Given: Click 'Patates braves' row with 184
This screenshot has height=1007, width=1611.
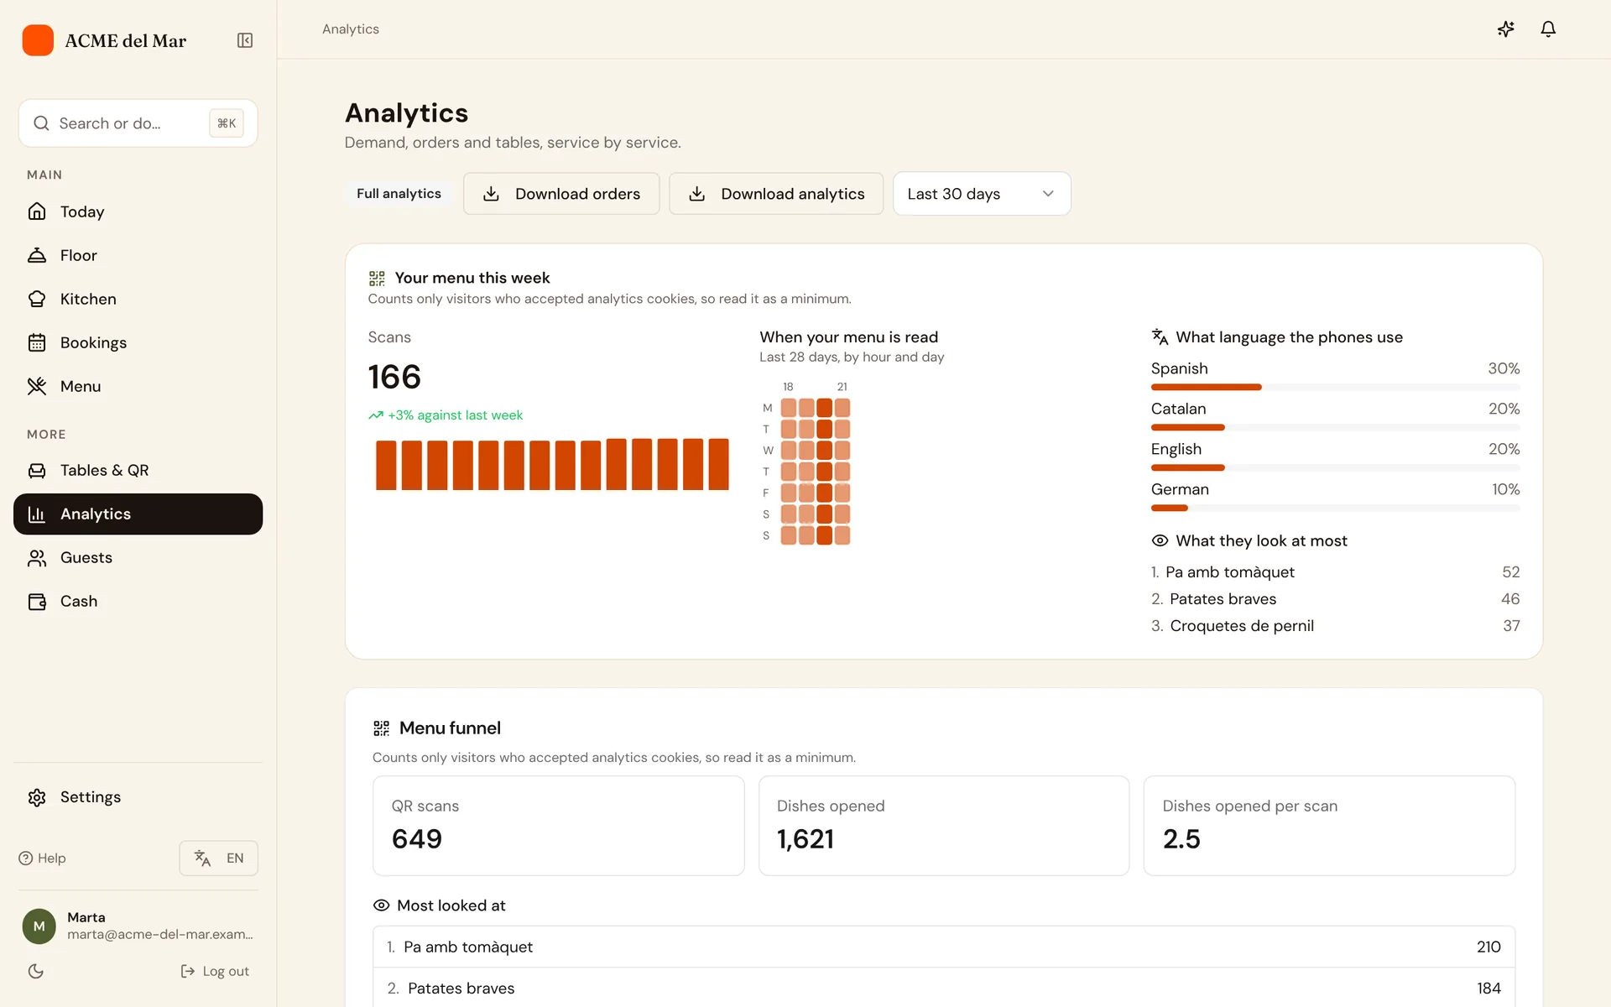Looking at the screenshot, I should point(944,988).
